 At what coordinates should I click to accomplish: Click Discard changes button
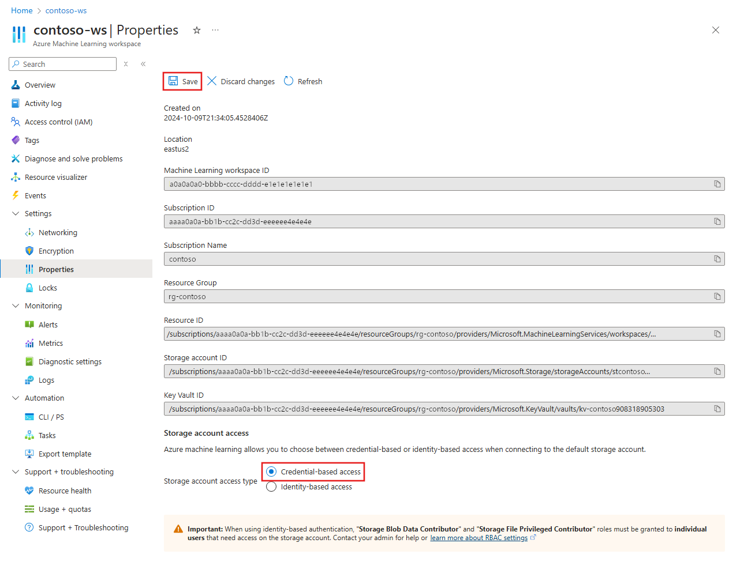[x=241, y=81]
